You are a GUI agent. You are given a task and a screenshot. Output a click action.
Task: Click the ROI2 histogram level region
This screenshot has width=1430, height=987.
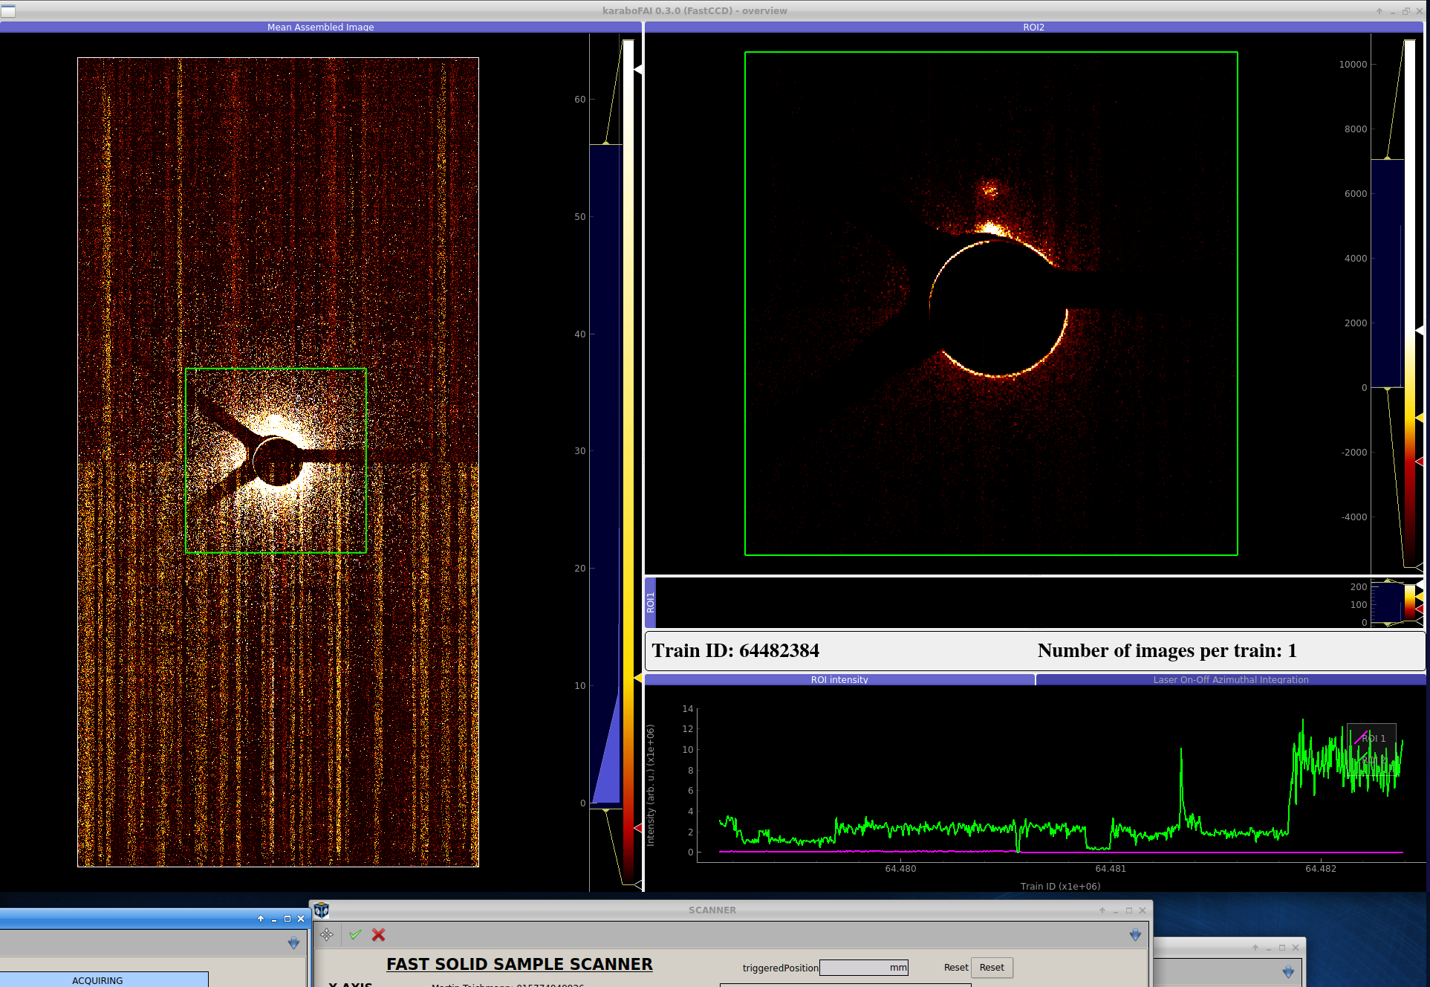pyautogui.click(x=1387, y=274)
